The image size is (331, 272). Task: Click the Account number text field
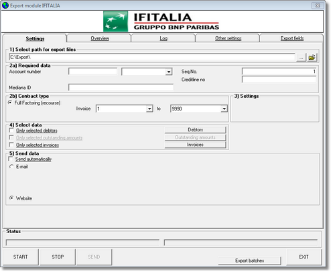click(x=92, y=72)
